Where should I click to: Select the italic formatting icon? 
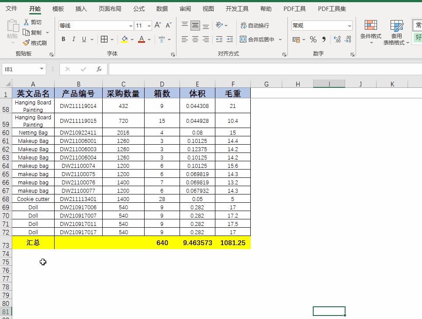(x=73, y=39)
